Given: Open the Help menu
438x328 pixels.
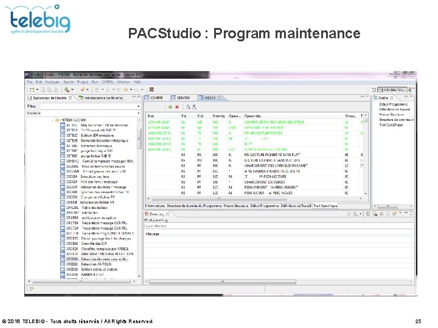Looking at the screenshot, I should [137, 82].
